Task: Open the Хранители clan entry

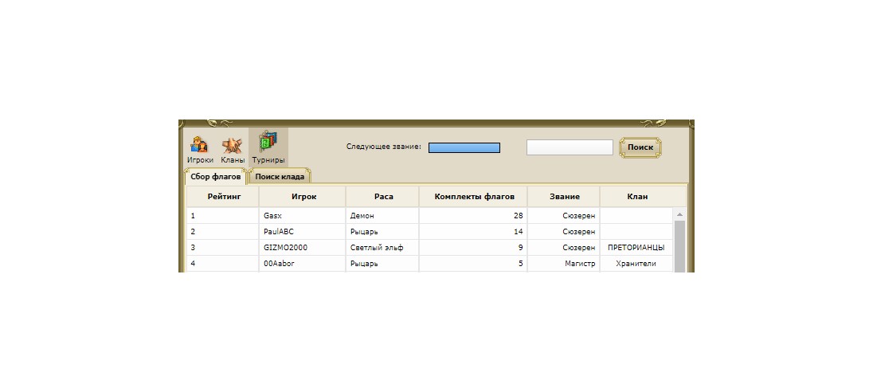Action: point(636,264)
